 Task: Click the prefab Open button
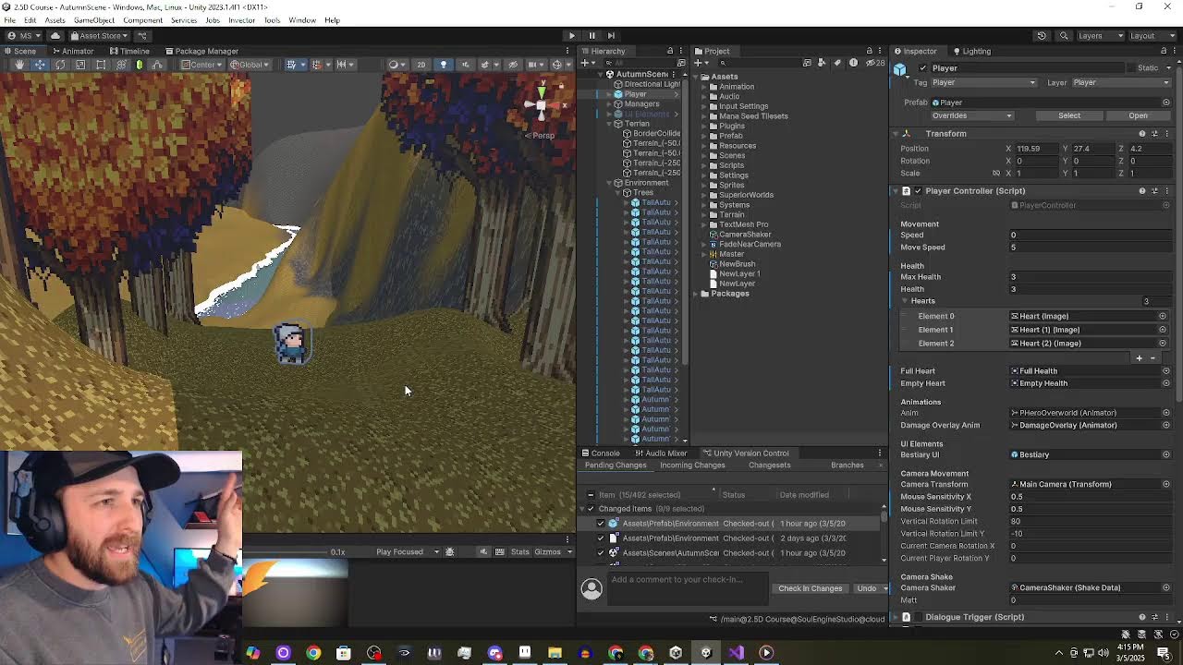pos(1138,115)
